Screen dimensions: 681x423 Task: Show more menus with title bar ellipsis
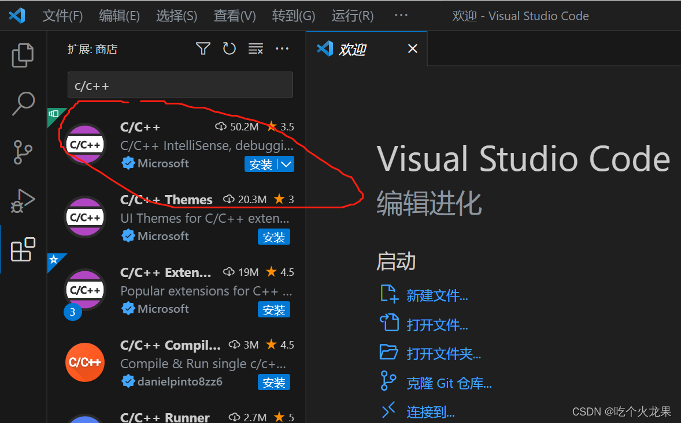(401, 16)
